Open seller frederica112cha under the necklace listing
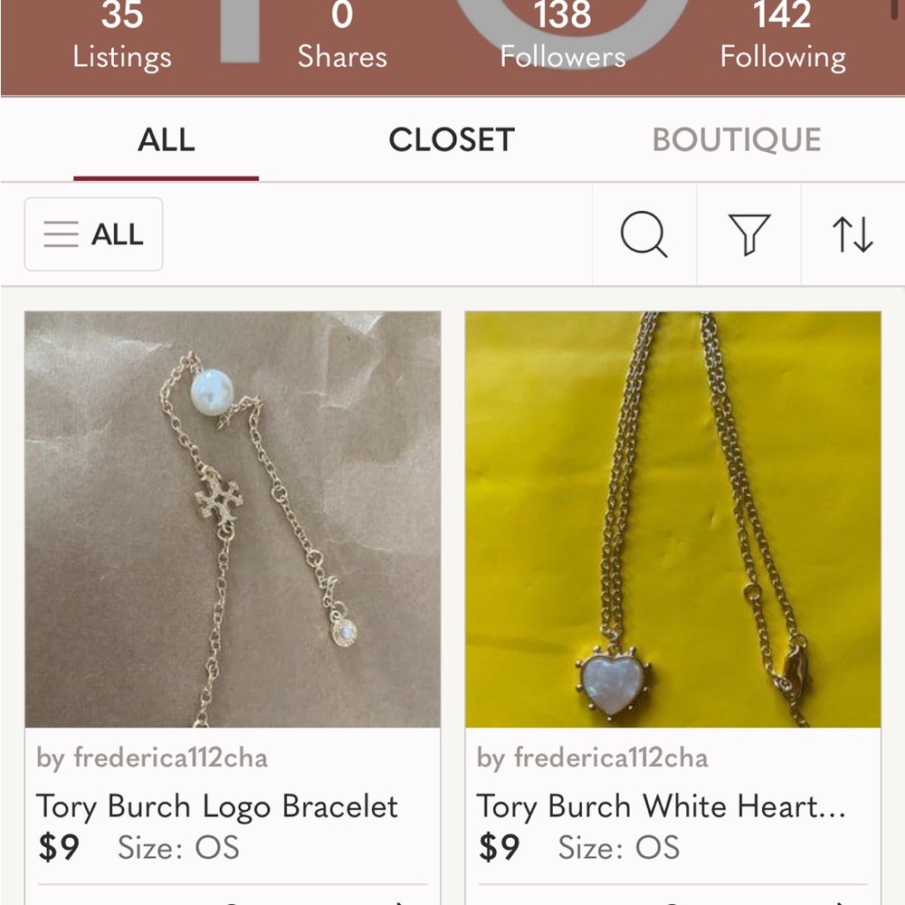 click(593, 757)
